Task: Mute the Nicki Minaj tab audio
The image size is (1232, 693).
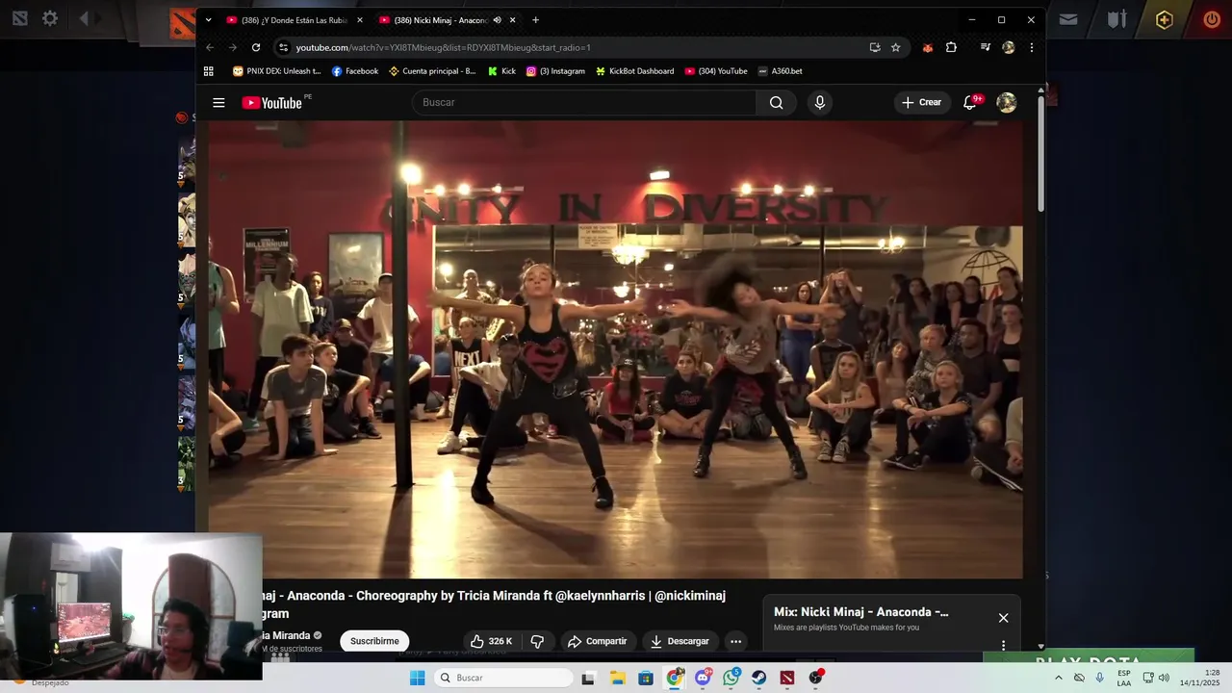Action: point(498,20)
